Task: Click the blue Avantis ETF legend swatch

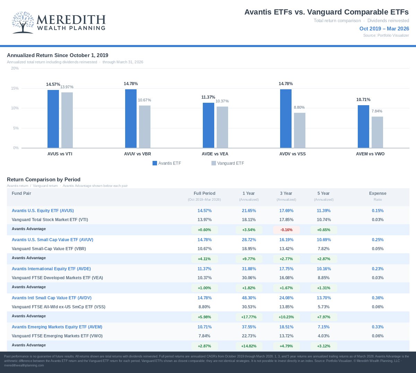Action: pyautogui.click(x=155, y=163)
